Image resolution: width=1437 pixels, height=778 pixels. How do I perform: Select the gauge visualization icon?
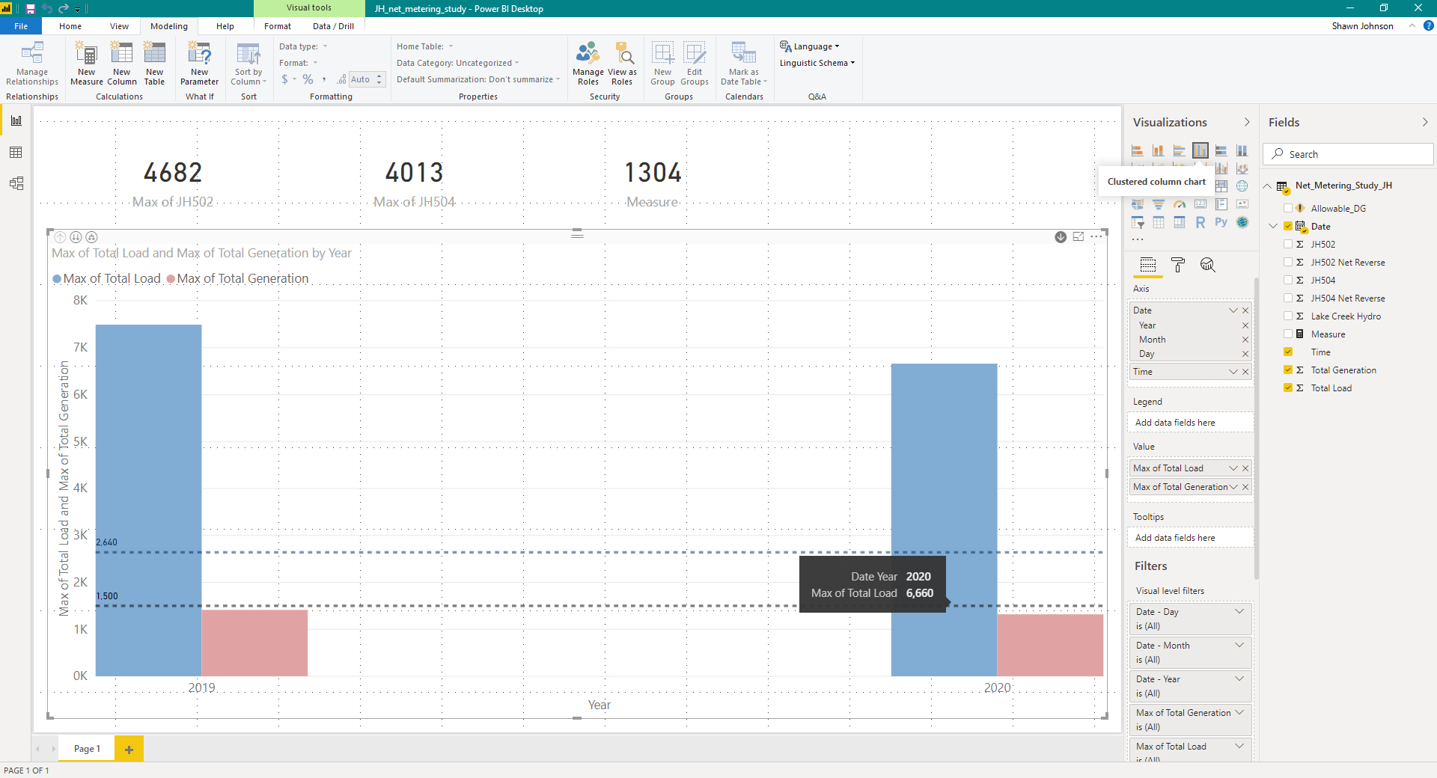[1180, 204]
